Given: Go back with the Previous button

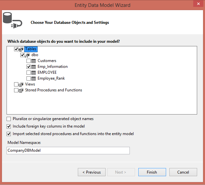Looking at the screenshot, I should point(92,172).
